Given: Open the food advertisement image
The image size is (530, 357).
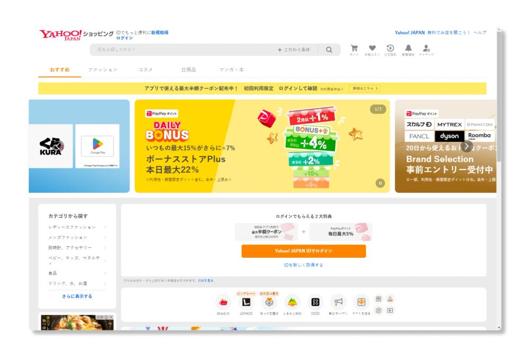Looking at the screenshot, I should point(77,323).
